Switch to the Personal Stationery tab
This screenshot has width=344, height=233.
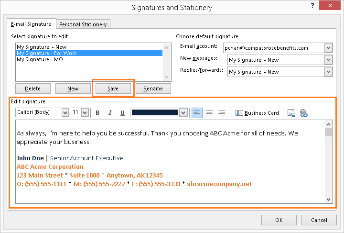[x=84, y=24]
